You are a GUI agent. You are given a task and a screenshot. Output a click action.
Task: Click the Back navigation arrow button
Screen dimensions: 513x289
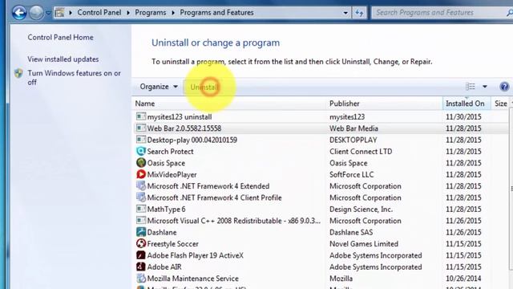[19, 13]
